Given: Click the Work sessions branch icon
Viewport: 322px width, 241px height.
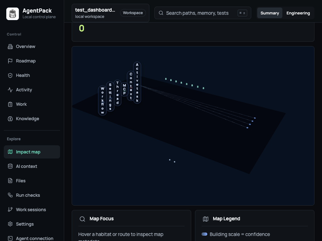Looking at the screenshot, I should [10, 210].
